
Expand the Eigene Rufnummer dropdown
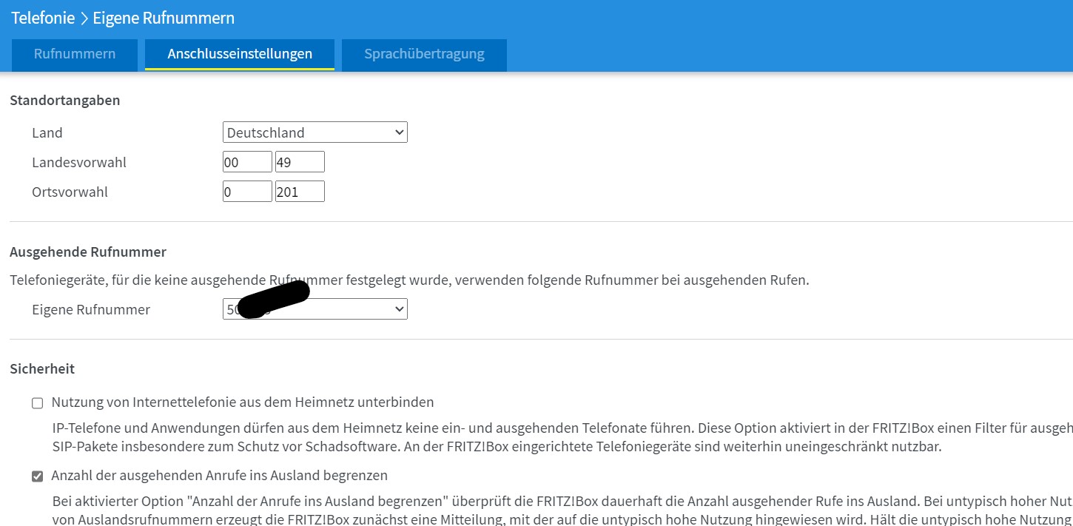click(x=314, y=308)
